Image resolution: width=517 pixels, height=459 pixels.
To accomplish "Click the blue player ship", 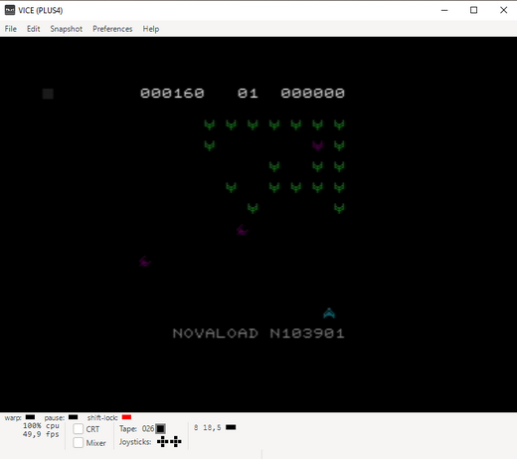I will [329, 313].
